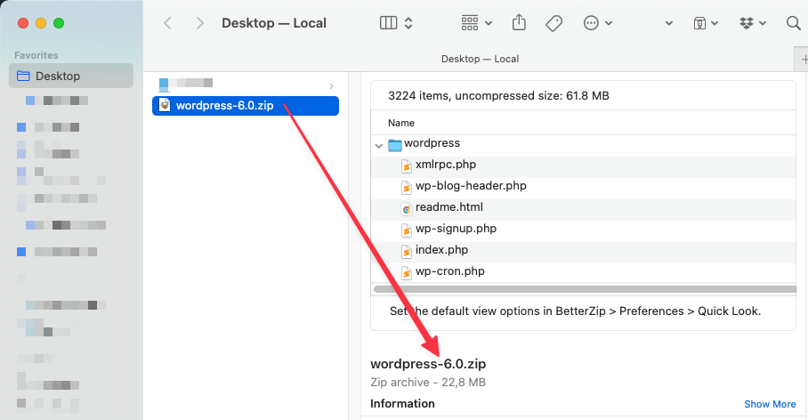Expand the group-by dropdown chevron
This screenshot has width=808, height=420.
489,23
